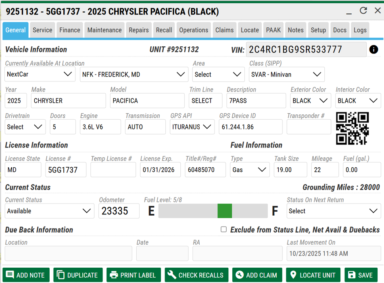Click the VIN info icon
This screenshot has width=384, height=283.
(x=374, y=50)
